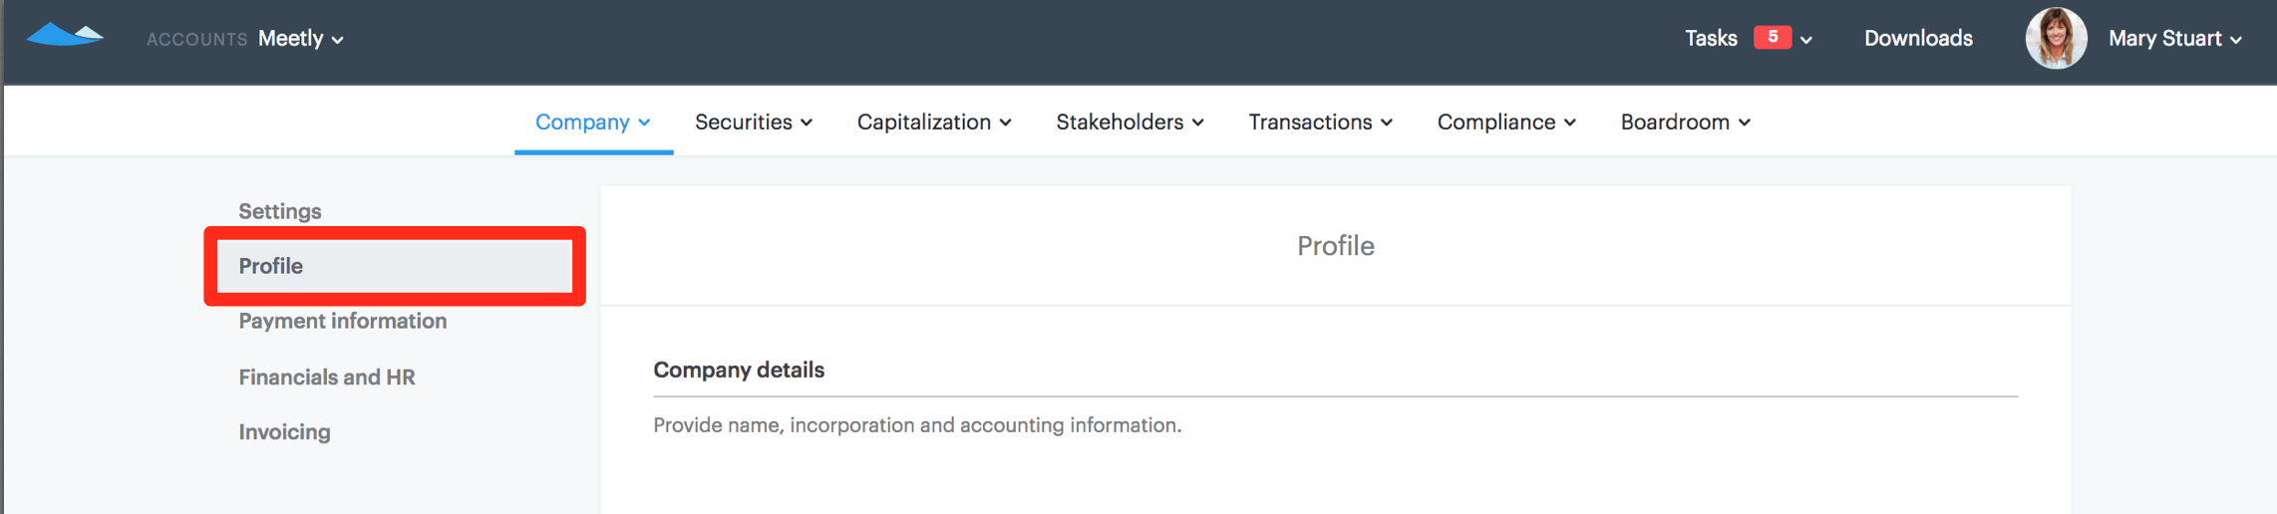The width and height of the screenshot is (2277, 514).
Task: Expand the Mary Stuart user menu
Action: (x=2175, y=39)
